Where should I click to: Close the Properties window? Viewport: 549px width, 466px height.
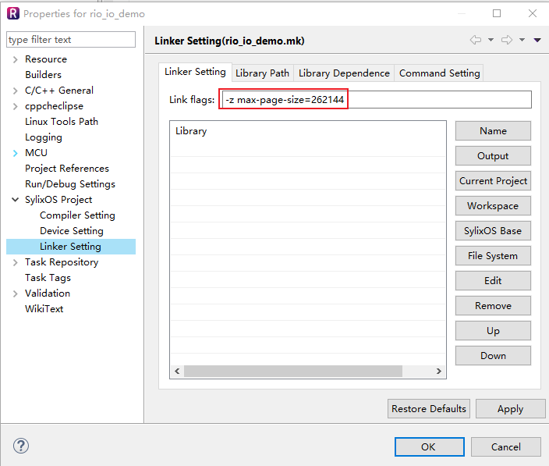point(532,13)
